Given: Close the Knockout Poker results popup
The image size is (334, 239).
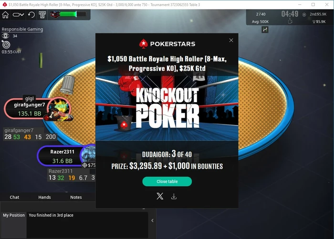Looking at the screenshot, I should pyautogui.click(x=231, y=40).
